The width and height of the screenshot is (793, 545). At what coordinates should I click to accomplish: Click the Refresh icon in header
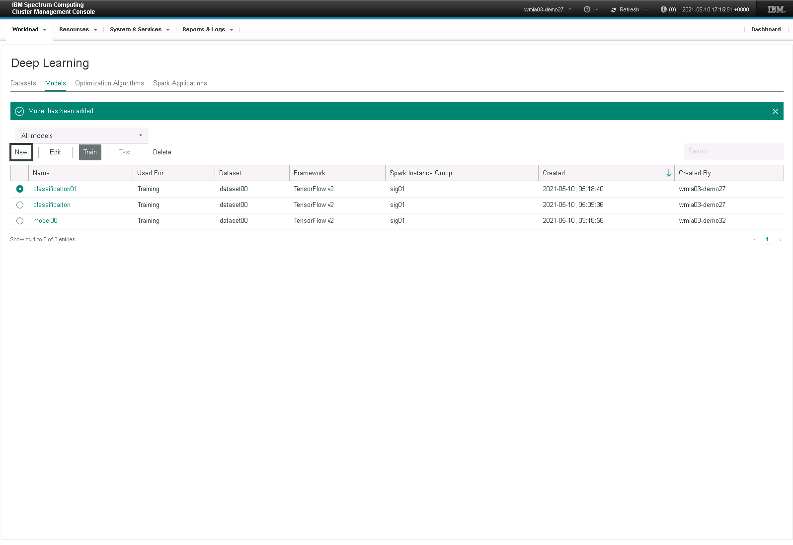pyautogui.click(x=614, y=10)
